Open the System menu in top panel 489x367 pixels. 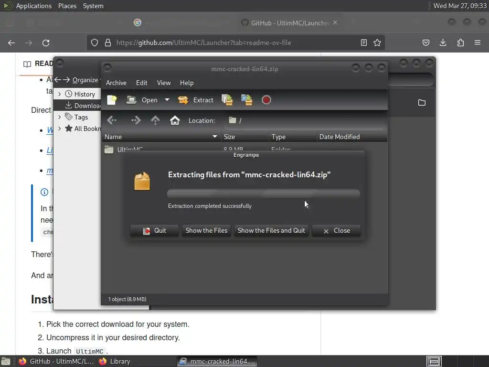tap(93, 6)
